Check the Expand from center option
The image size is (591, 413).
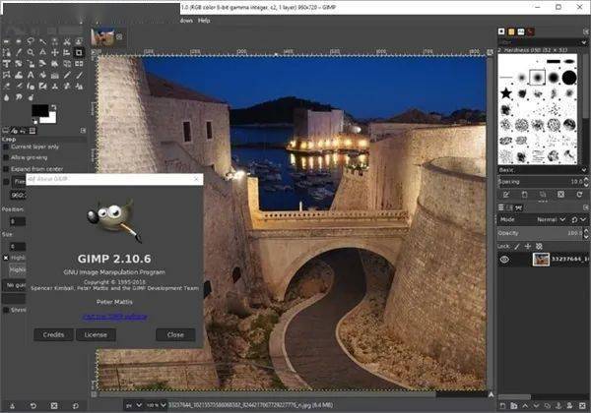coord(8,169)
